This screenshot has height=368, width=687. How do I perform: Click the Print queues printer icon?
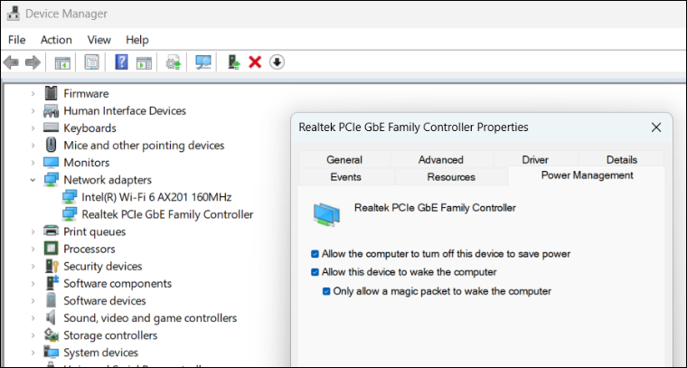pyautogui.click(x=51, y=231)
